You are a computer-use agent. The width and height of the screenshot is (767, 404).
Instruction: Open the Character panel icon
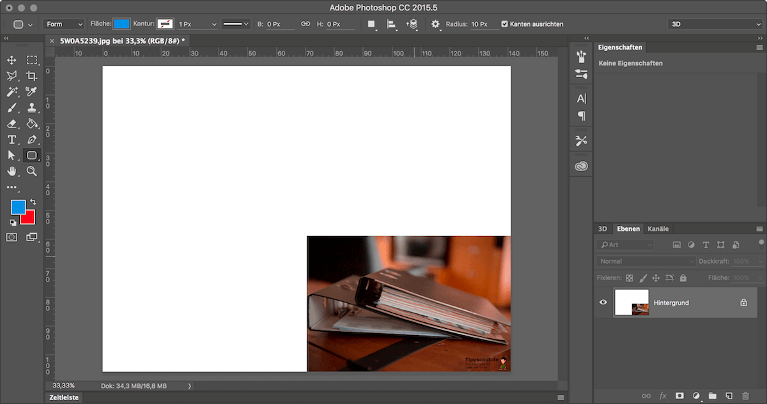coord(581,98)
